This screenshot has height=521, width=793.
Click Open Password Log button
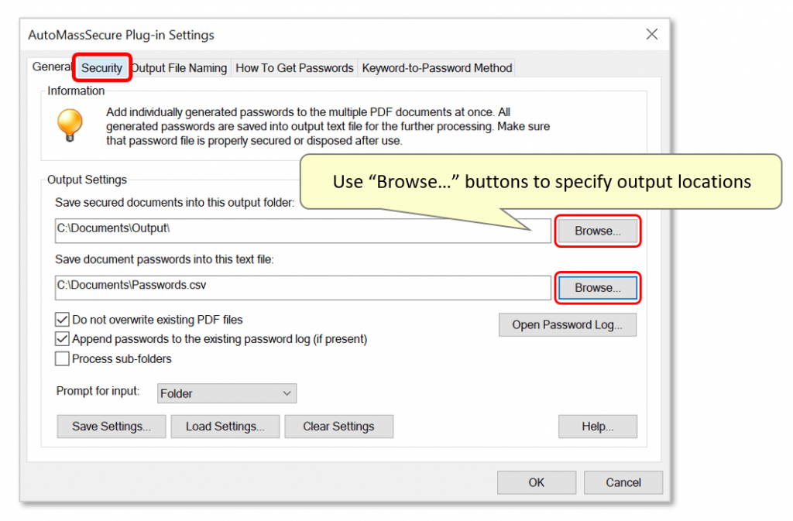click(x=568, y=325)
